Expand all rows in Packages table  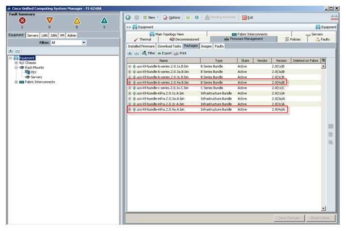pos(130,53)
